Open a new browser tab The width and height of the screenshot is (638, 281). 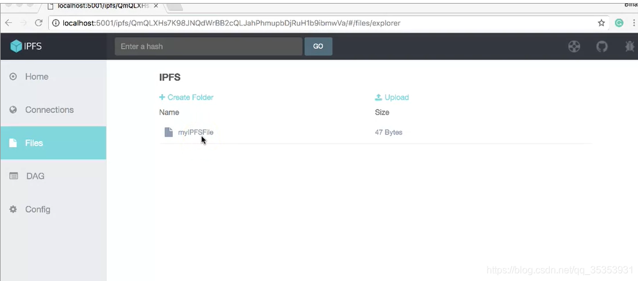click(x=174, y=6)
